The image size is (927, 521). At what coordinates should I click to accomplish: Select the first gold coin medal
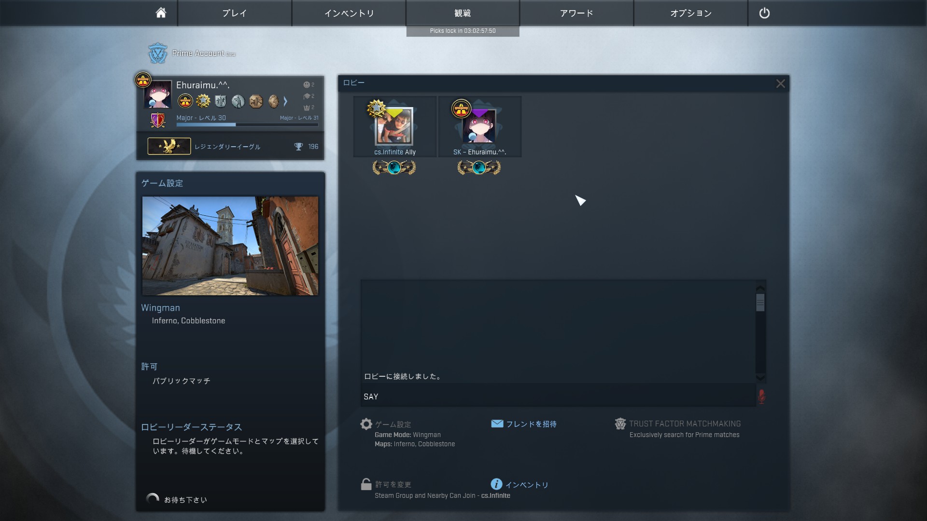point(185,101)
